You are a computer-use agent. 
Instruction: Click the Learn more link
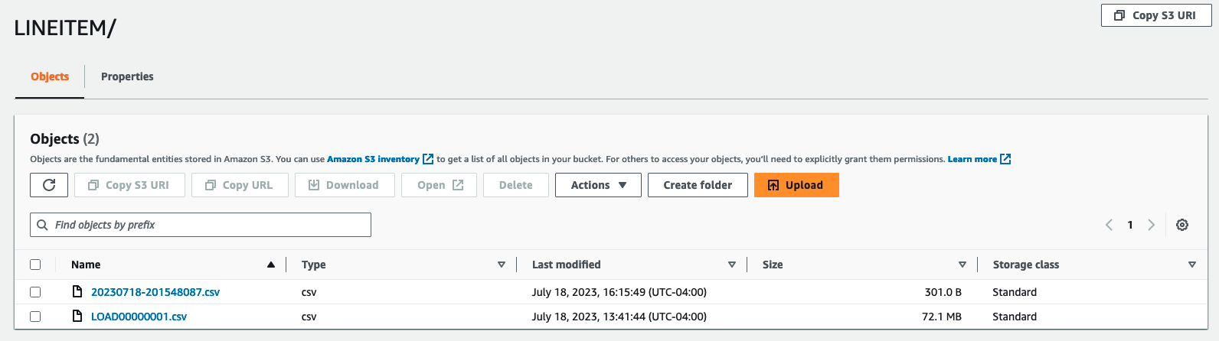tap(972, 159)
